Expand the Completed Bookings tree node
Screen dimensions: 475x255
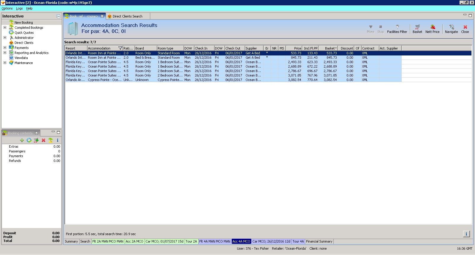[5, 28]
